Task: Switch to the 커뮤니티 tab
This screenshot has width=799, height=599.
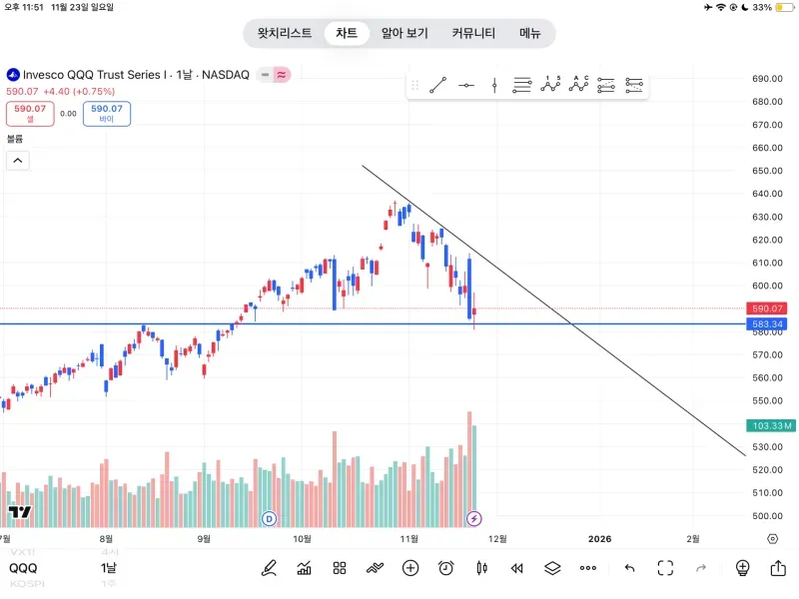Action: click(473, 33)
